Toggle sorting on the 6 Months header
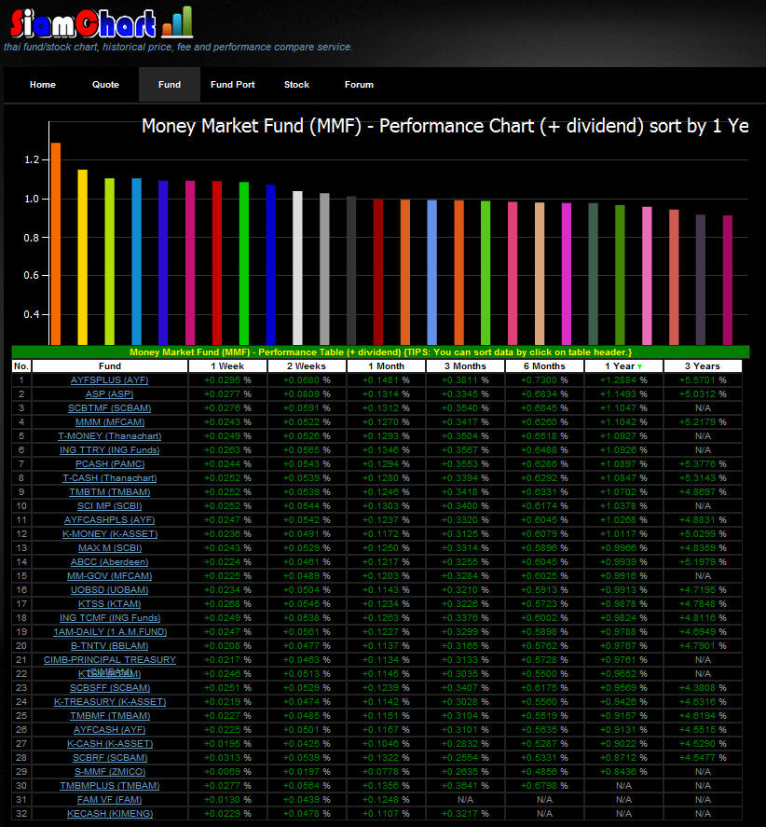The width and height of the screenshot is (766, 827). 544,365
